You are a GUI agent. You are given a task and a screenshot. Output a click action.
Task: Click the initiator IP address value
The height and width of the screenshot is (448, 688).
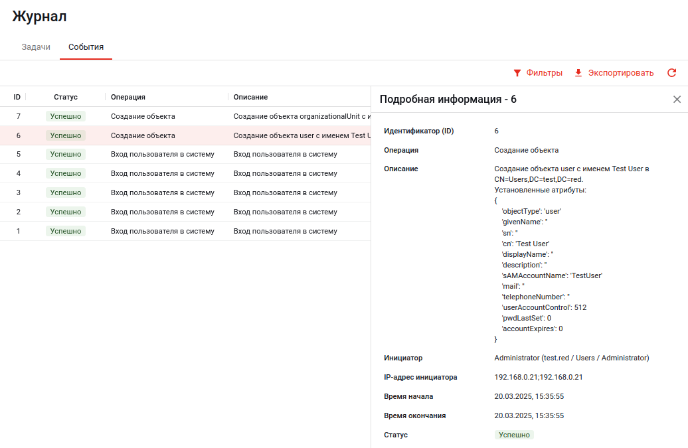click(x=538, y=377)
